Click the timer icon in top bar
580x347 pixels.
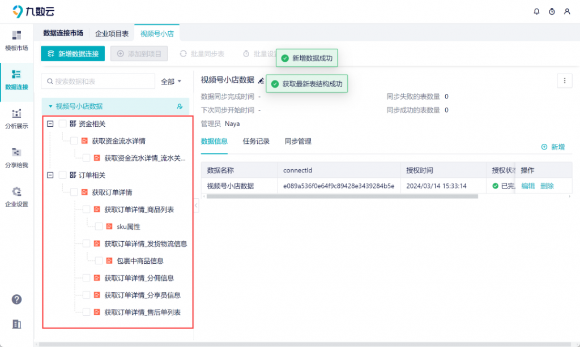[x=552, y=11]
